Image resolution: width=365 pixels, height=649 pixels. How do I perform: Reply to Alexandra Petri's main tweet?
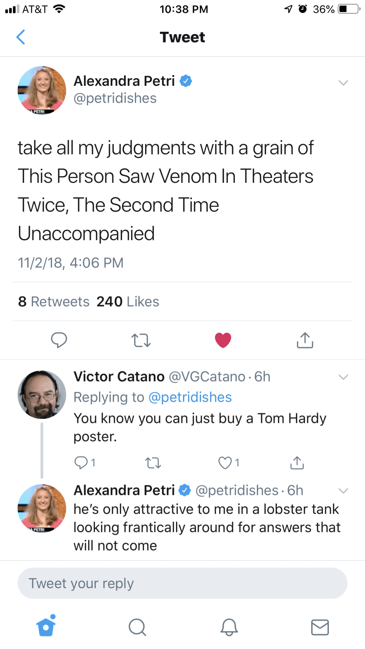point(59,340)
